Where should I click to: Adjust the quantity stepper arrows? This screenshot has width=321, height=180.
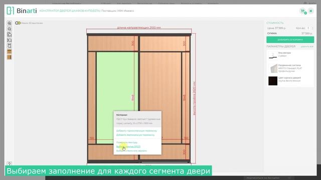tap(312, 28)
